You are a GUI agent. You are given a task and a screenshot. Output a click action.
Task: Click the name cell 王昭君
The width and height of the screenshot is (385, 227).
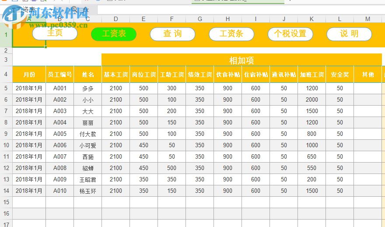[87, 180]
